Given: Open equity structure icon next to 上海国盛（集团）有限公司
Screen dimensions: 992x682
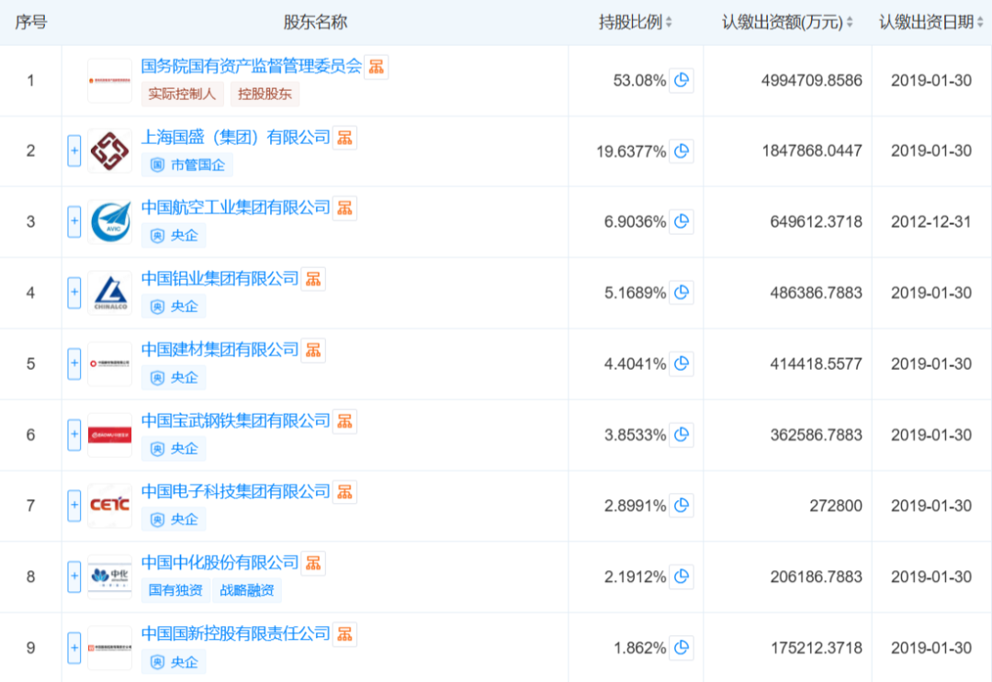Looking at the screenshot, I should 344,138.
